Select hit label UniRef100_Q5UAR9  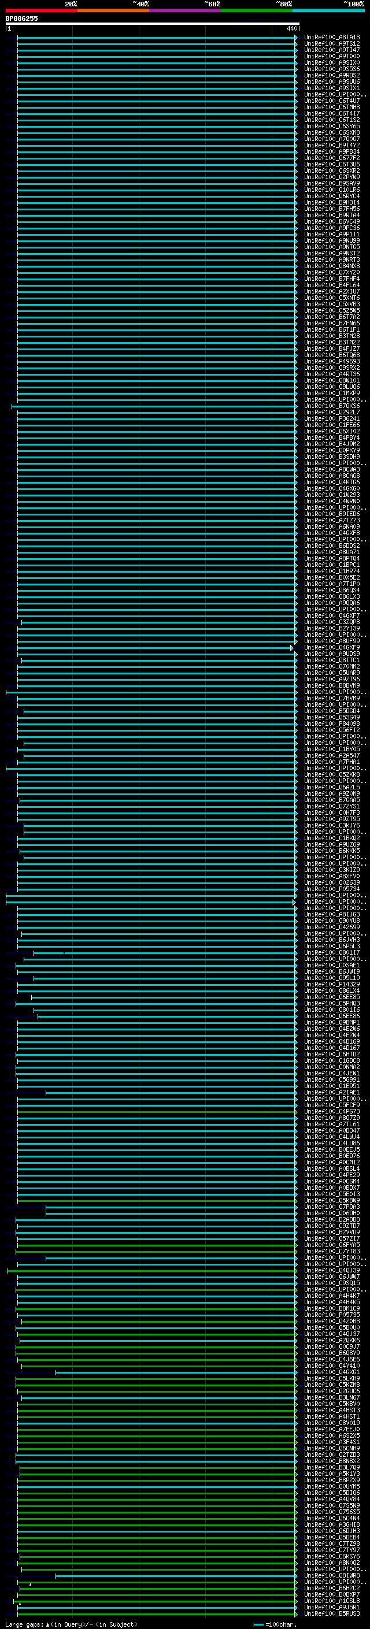click(x=331, y=673)
